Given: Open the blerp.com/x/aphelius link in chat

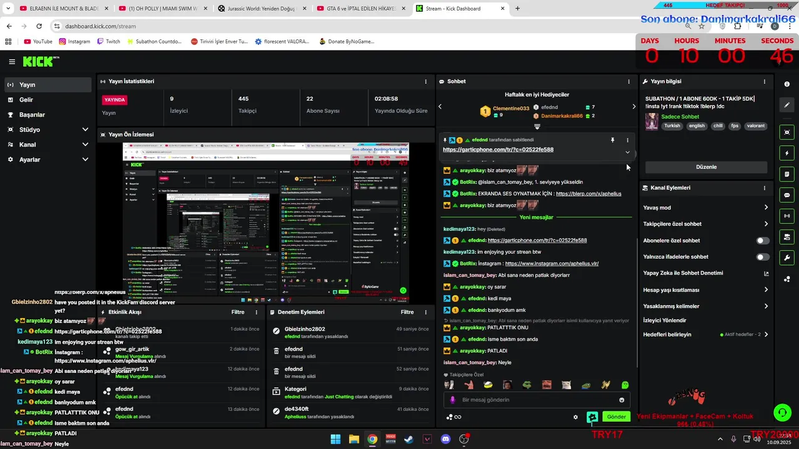Looking at the screenshot, I should click(589, 194).
